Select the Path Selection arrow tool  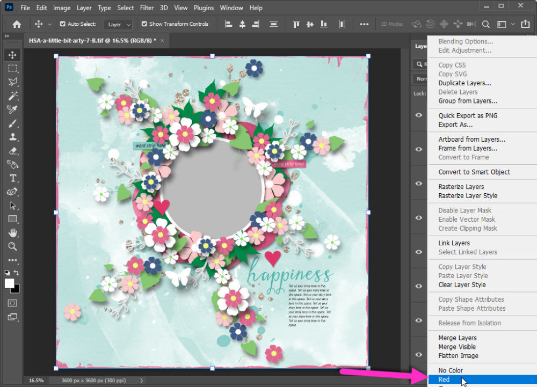pyautogui.click(x=13, y=205)
